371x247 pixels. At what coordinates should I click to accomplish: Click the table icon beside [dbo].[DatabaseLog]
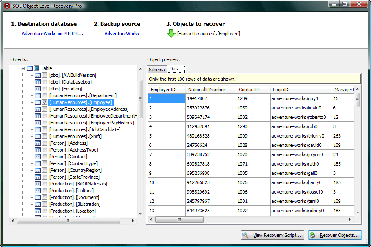click(38, 82)
